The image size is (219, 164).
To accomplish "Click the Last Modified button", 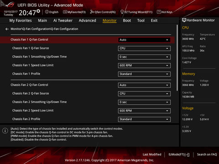I will pos(152,154).
